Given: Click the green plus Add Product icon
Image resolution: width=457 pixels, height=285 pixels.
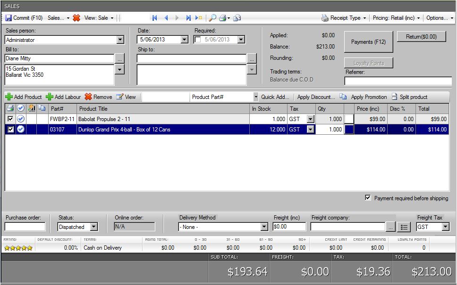Looking at the screenshot, I should tap(9, 97).
